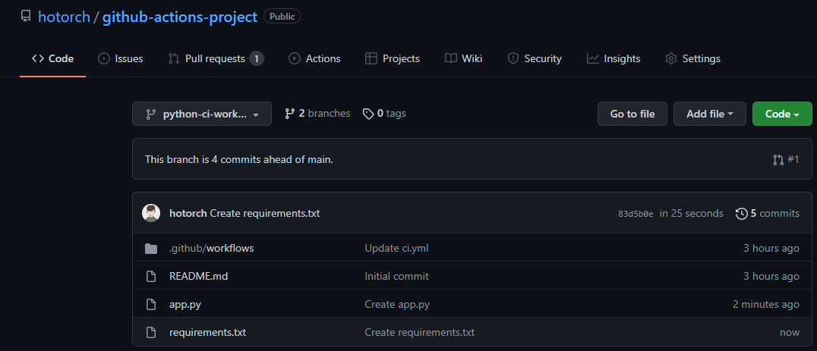The image size is (817, 351).
Task: Open the latest commit message Create requirements.txt
Action: click(265, 213)
